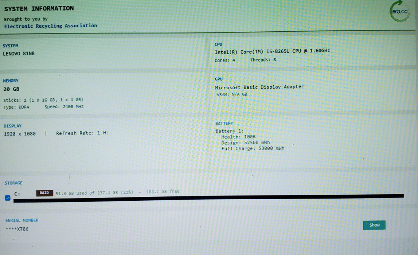This screenshot has width=418, height=255.
Task: Click the Show serial number button
Action: 374,225
